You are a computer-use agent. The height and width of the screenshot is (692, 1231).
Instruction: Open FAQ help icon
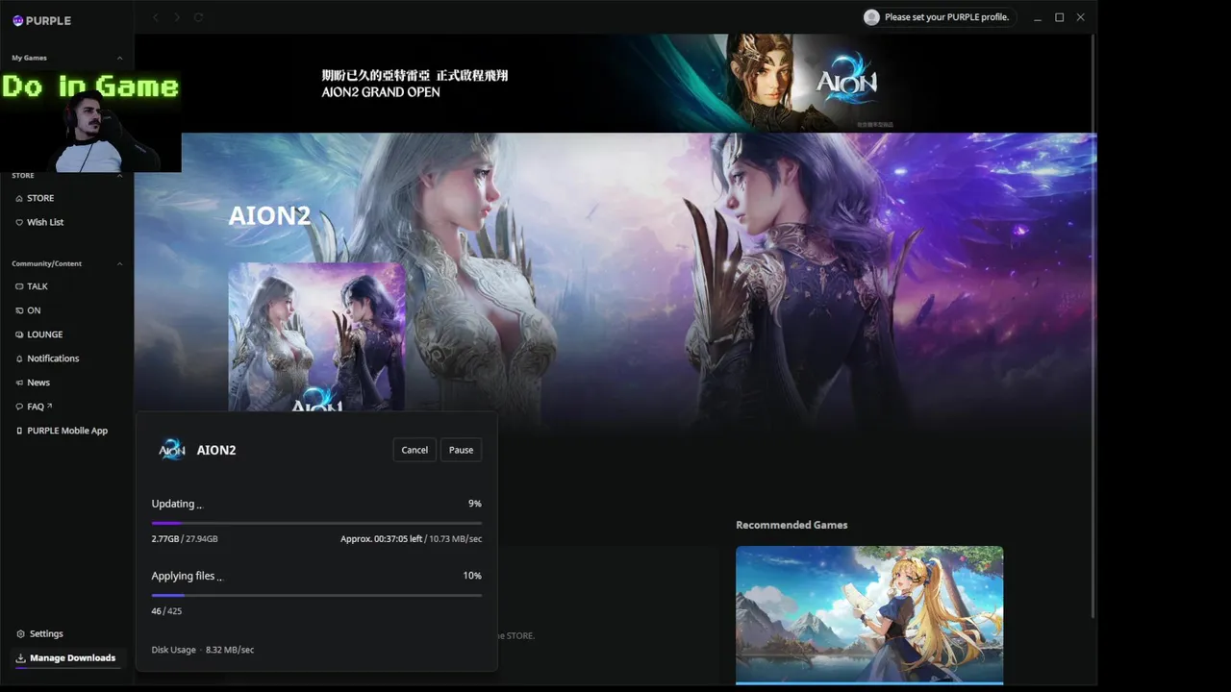click(x=19, y=407)
